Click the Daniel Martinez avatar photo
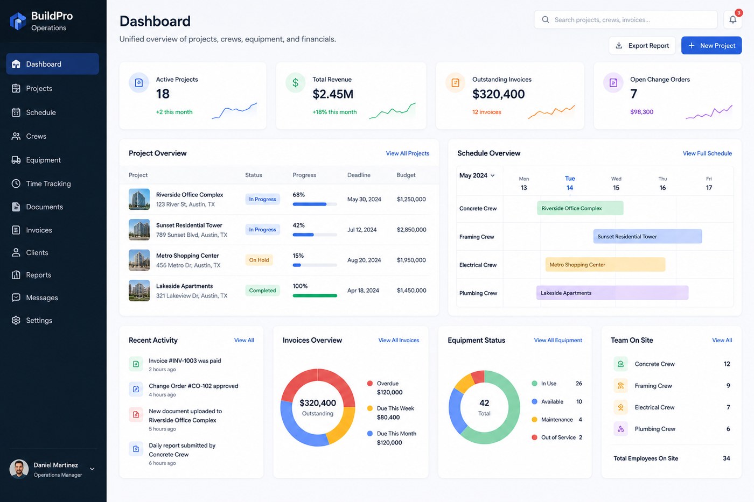This screenshot has height=502, width=754. [x=19, y=469]
